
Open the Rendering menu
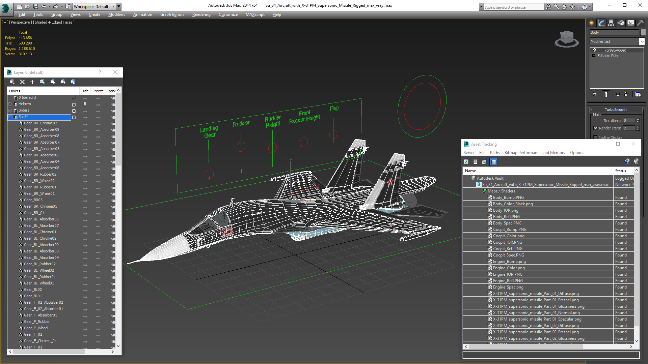201,14
